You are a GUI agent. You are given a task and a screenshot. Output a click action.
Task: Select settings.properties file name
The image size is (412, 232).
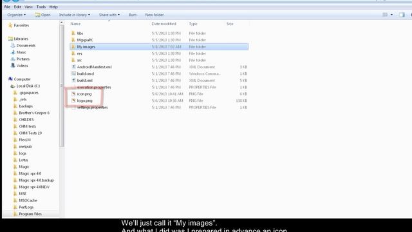pos(92,108)
